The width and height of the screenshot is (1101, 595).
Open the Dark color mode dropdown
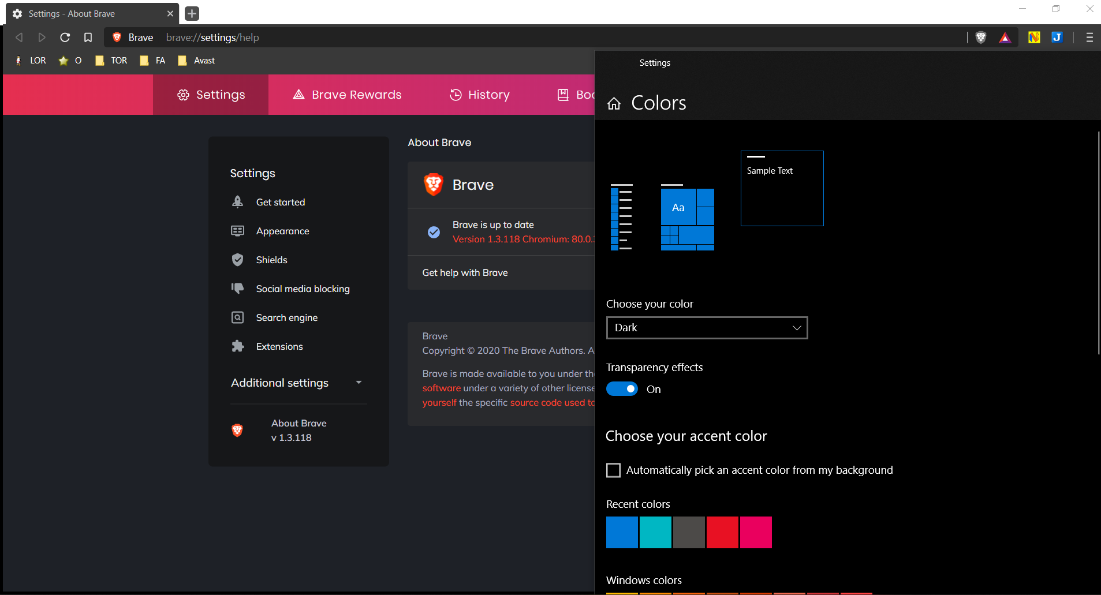coord(707,328)
